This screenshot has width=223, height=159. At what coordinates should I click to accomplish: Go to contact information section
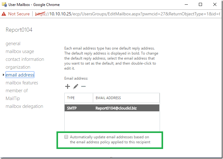pyautogui.click(x=25, y=59)
